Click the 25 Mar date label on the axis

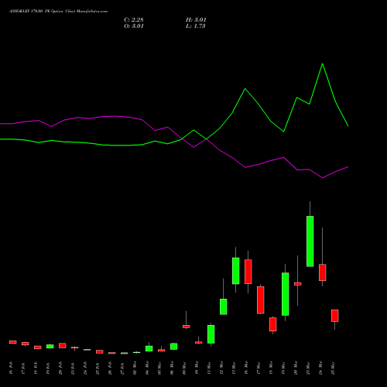[x=333, y=368]
